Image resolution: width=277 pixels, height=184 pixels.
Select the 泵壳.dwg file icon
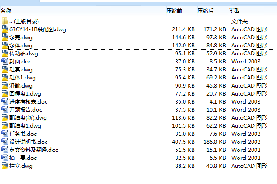click(5, 38)
